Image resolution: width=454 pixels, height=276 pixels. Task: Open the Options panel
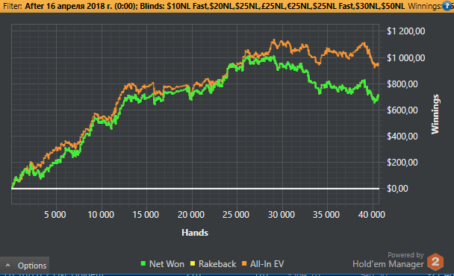tap(25, 266)
